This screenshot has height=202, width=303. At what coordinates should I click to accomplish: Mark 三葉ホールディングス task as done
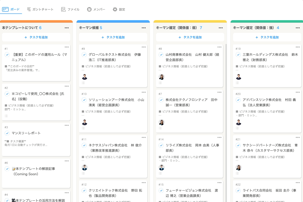238,55
